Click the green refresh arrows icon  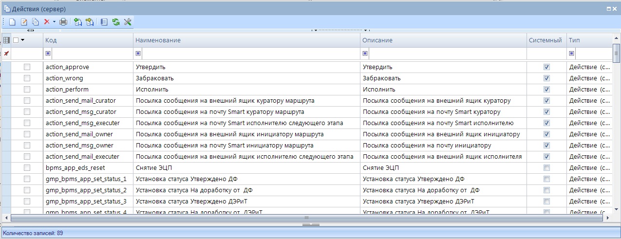[x=116, y=22]
